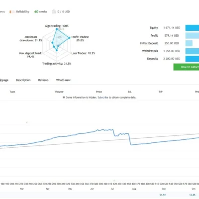Click the Apr month label on chart axis
Viewport: 199px width, 199px height.
[x=48, y=189]
